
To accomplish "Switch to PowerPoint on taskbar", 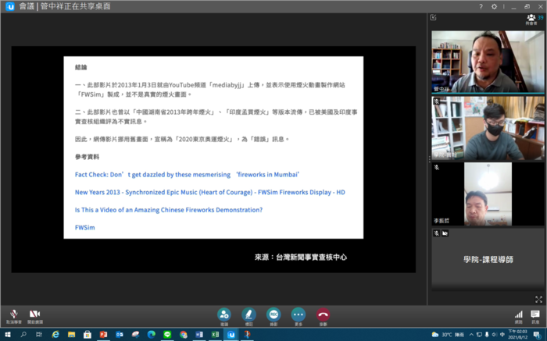I will pos(103,335).
